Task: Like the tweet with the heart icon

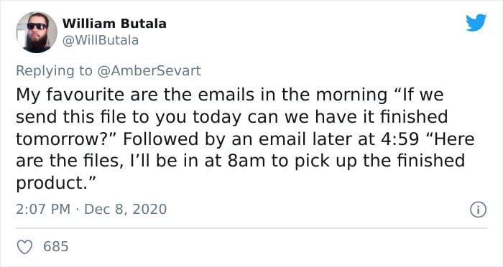Action: pos(24,247)
